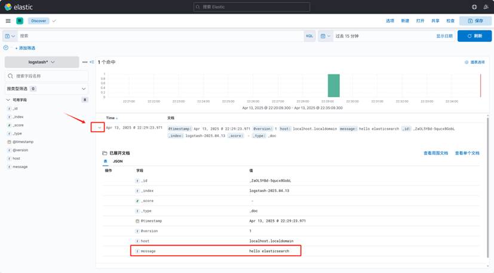Click the _score number icon in sidebar
Viewport: 494px width, 273px height.
[x=9, y=125]
